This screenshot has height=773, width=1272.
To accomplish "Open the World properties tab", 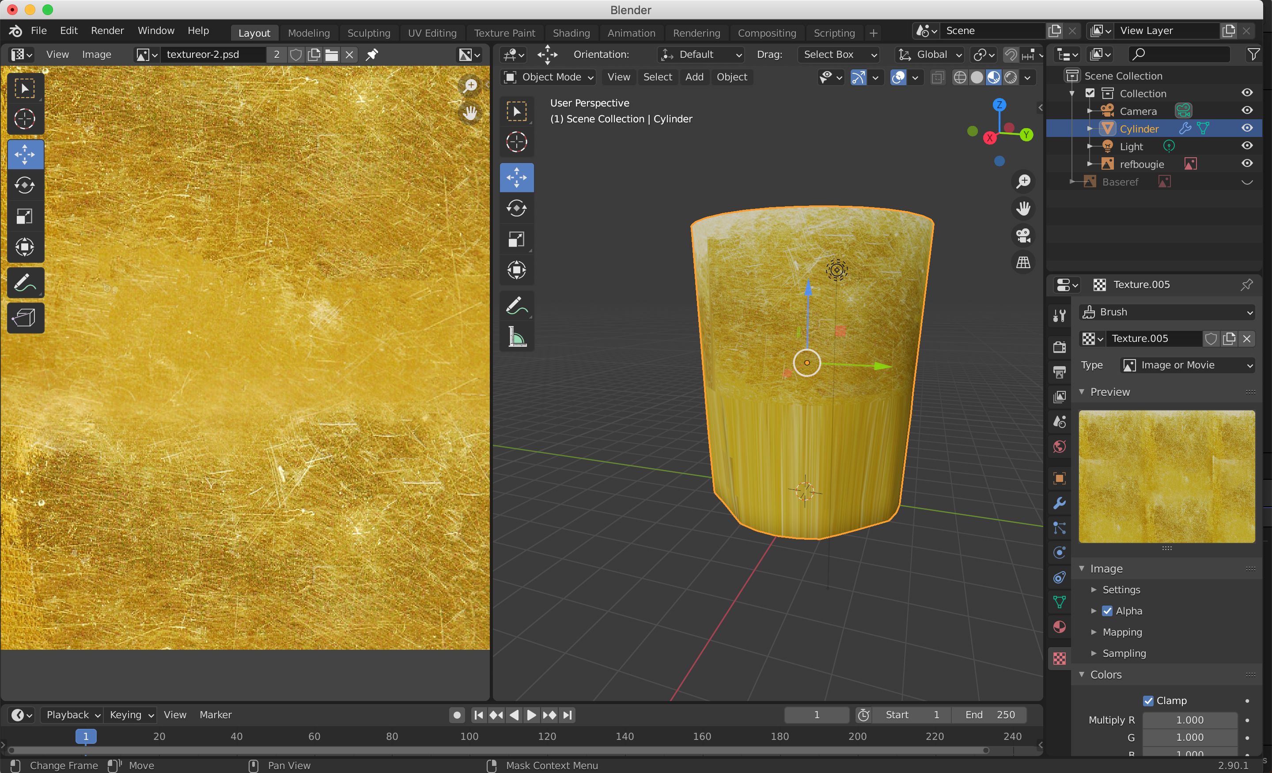I will (x=1059, y=446).
